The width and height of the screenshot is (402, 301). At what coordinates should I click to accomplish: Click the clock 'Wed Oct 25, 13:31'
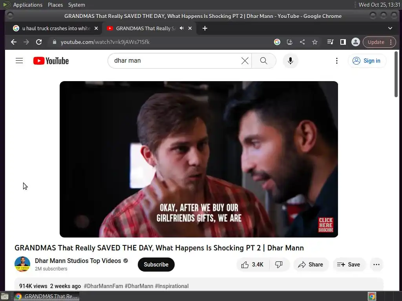click(x=379, y=5)
